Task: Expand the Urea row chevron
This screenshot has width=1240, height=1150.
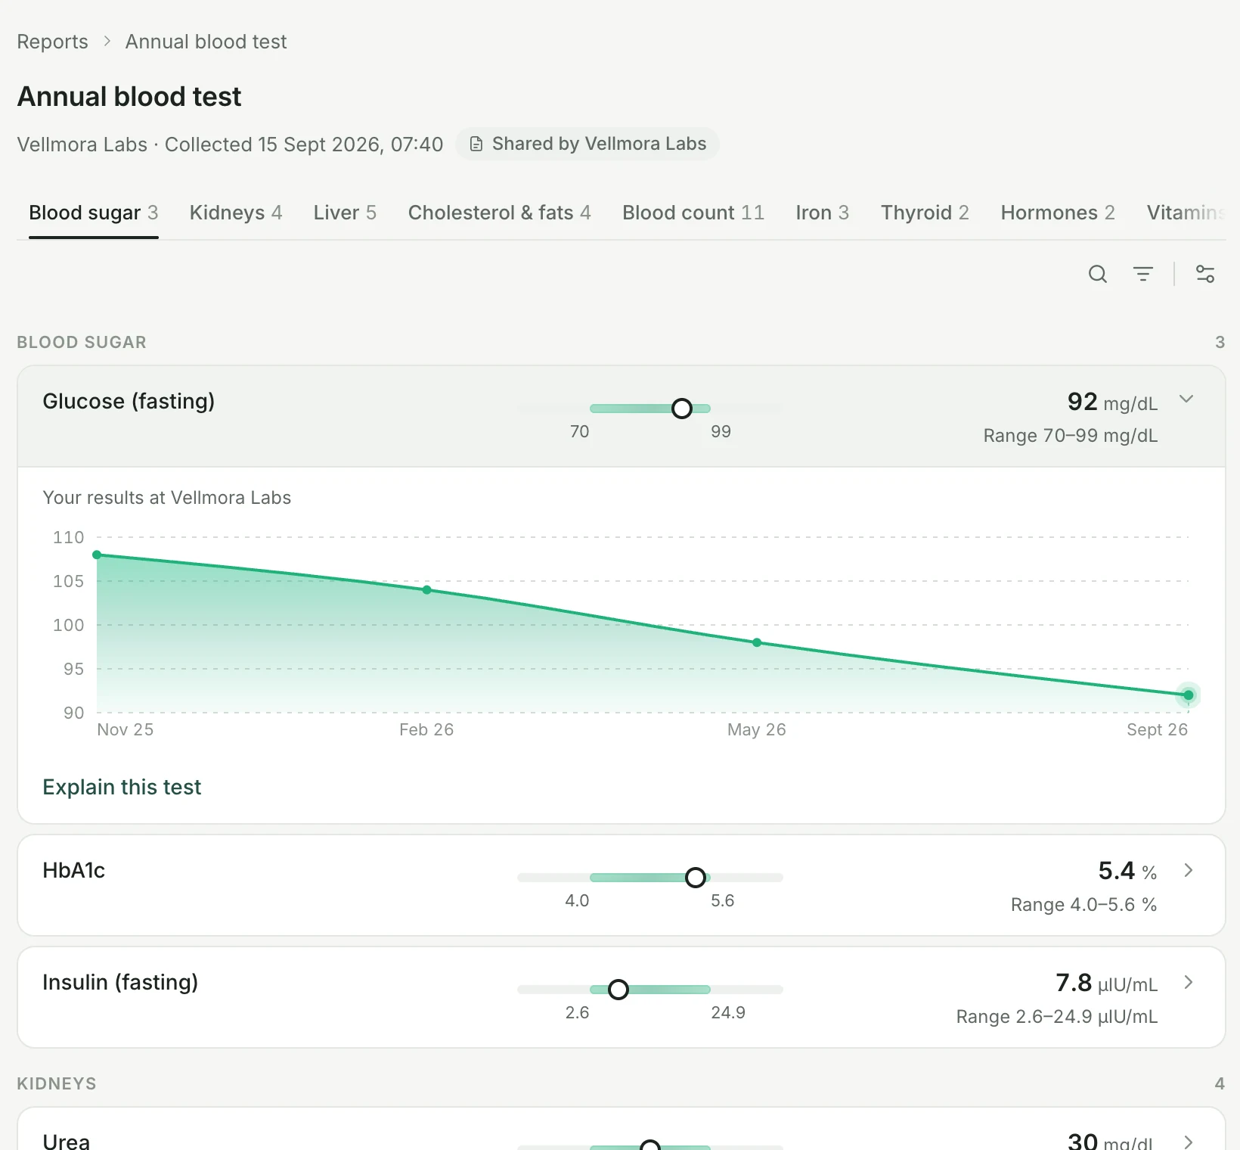Action: 1188,1142
